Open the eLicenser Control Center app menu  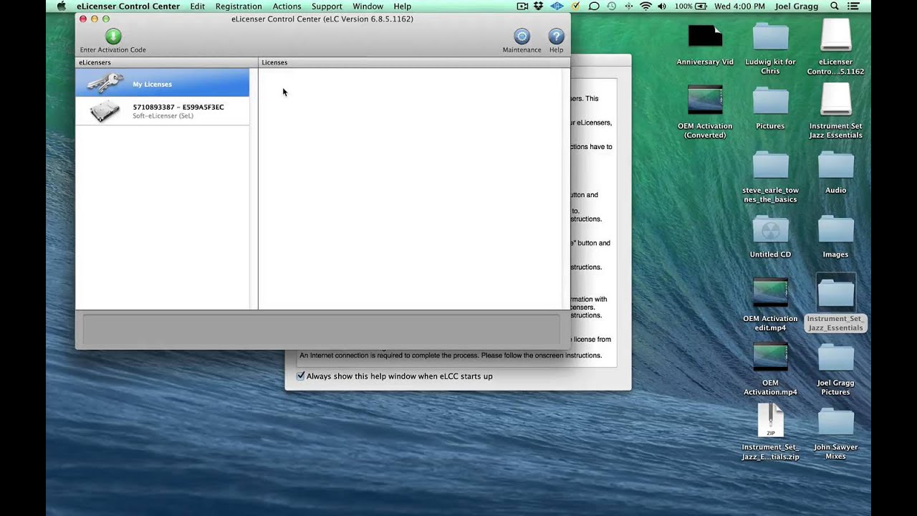coord(128,6)
